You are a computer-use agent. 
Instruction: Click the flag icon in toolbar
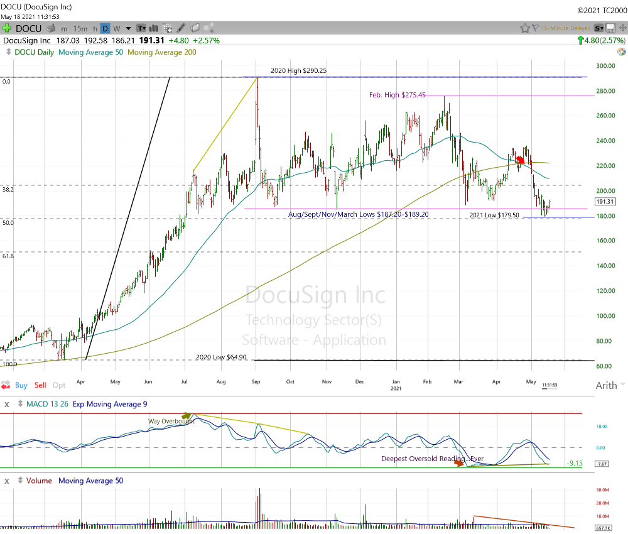tap(535, 28)
